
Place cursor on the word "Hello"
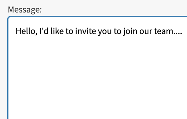[x=25, y=31]
